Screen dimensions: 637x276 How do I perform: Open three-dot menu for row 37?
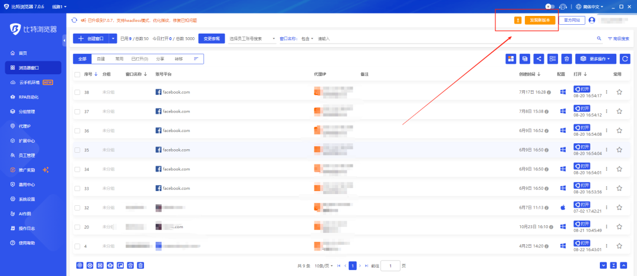coord(606,111)
